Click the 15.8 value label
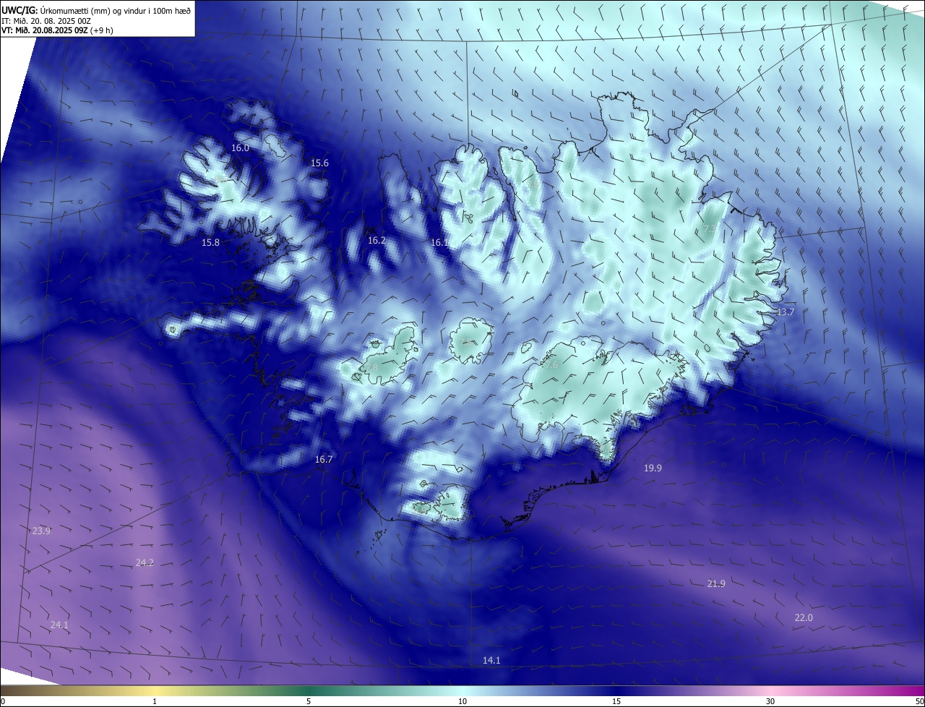The height and width of the screenshot is (707, 925). (x=210, y=243)
